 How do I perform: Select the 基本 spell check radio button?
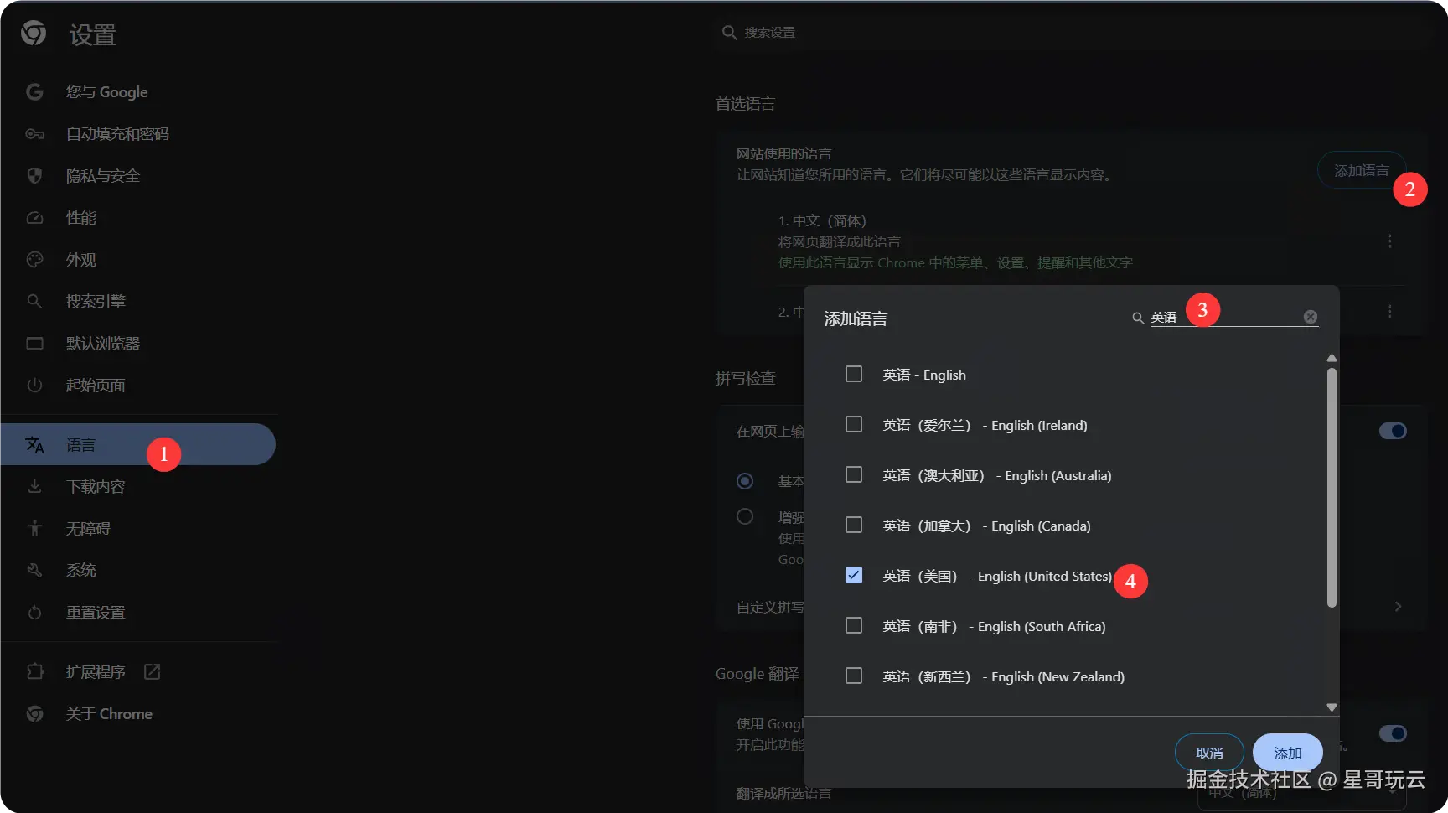coord(745,481)
